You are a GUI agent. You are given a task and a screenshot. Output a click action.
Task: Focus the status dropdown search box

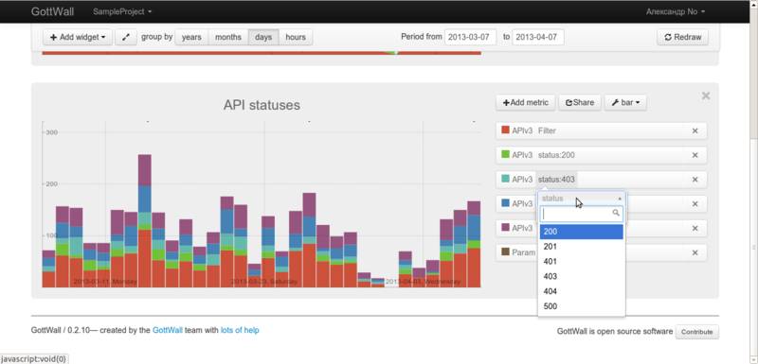click(582, 214)
